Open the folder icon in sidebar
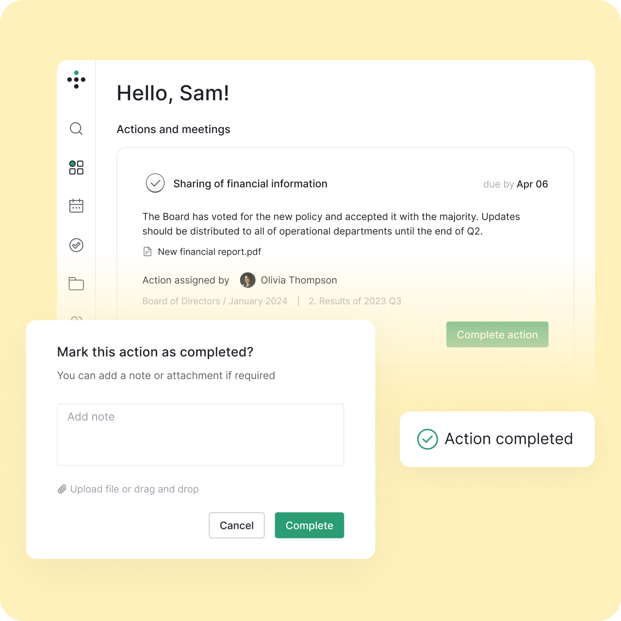 click(x=76, y=283)
